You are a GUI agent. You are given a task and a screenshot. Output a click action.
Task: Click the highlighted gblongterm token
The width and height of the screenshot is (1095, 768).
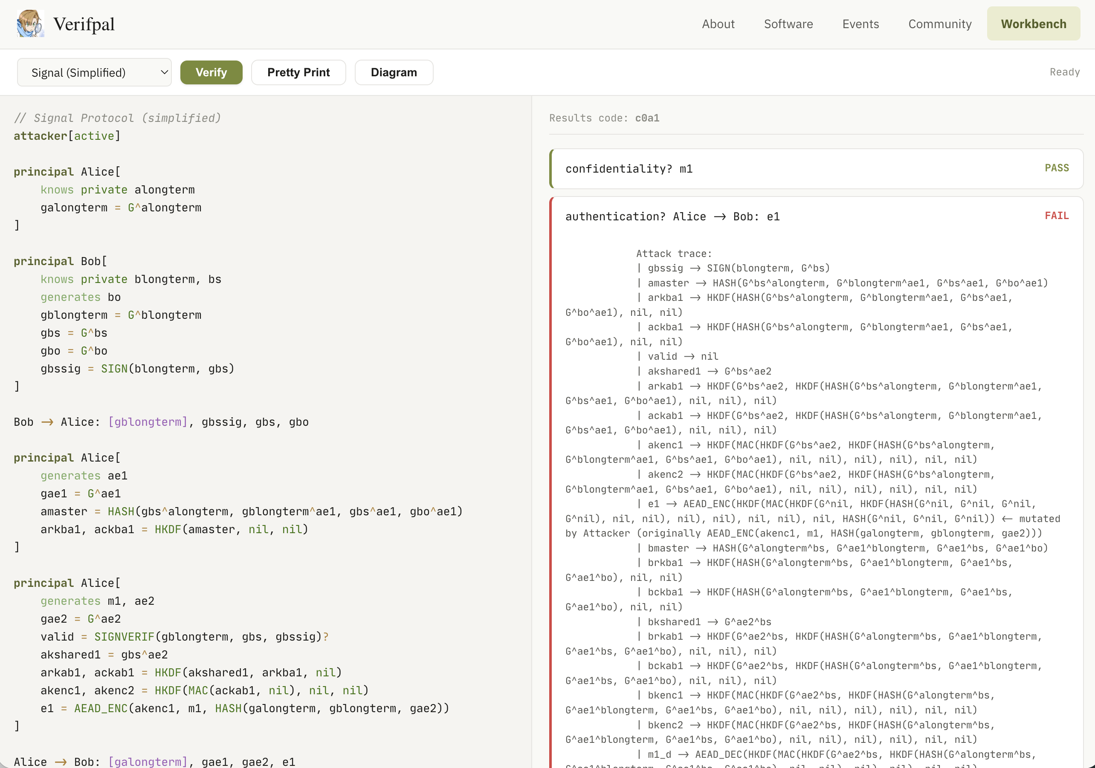(147, 422)
